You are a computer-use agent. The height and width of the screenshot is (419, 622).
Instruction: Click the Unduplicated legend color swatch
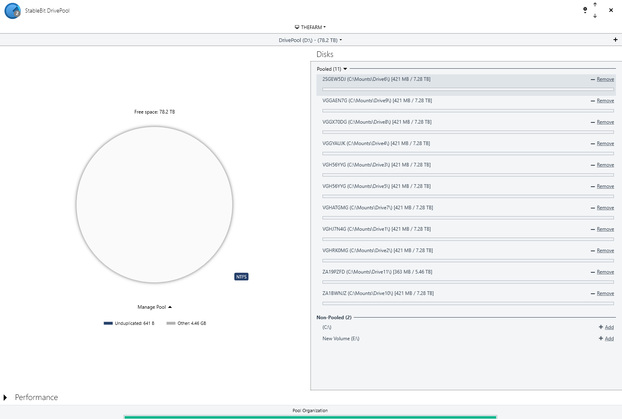(108, 323)
